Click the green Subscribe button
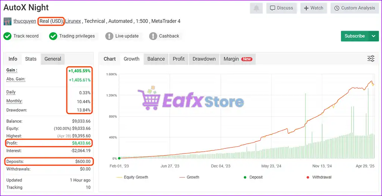This screenshot has height=196, width=382. 355,36
